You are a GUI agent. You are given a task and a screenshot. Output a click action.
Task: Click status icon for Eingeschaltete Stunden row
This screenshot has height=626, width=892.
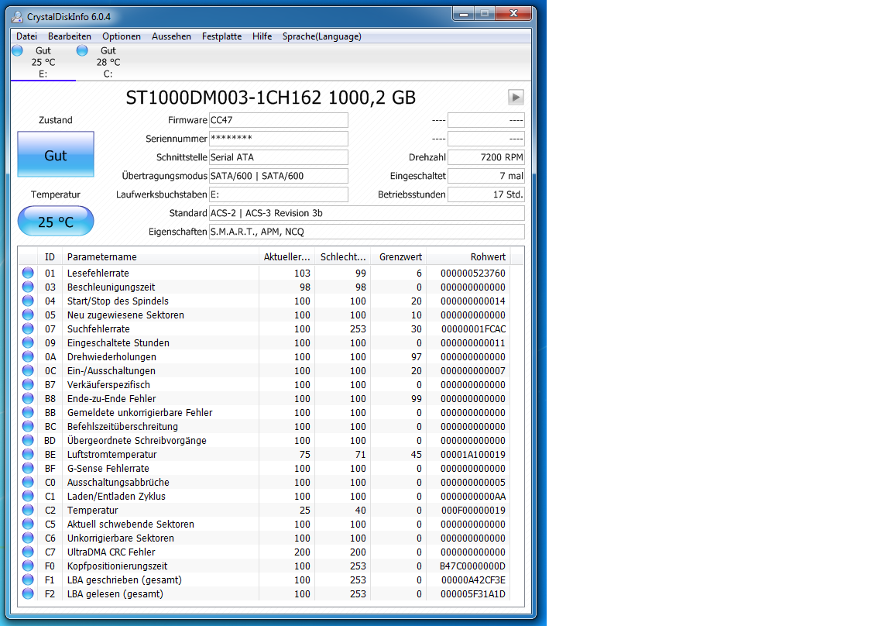click(x=28, y=342)
